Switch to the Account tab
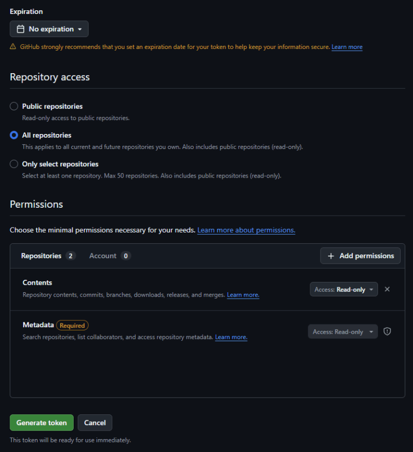Image resolution: width=413 pixels, height=452 pixels. [x=103, y=256]
